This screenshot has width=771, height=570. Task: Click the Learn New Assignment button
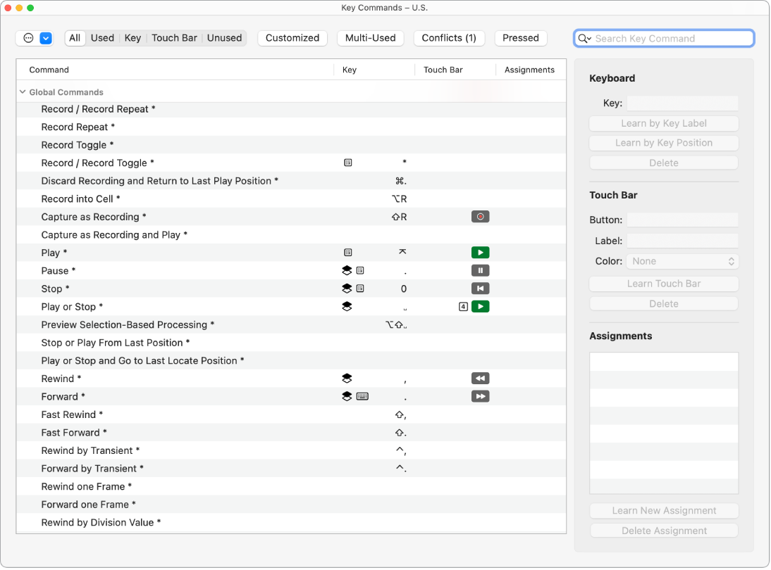(663, 510)
